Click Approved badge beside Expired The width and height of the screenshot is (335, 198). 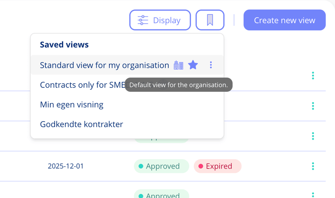(x=161, y=166)
